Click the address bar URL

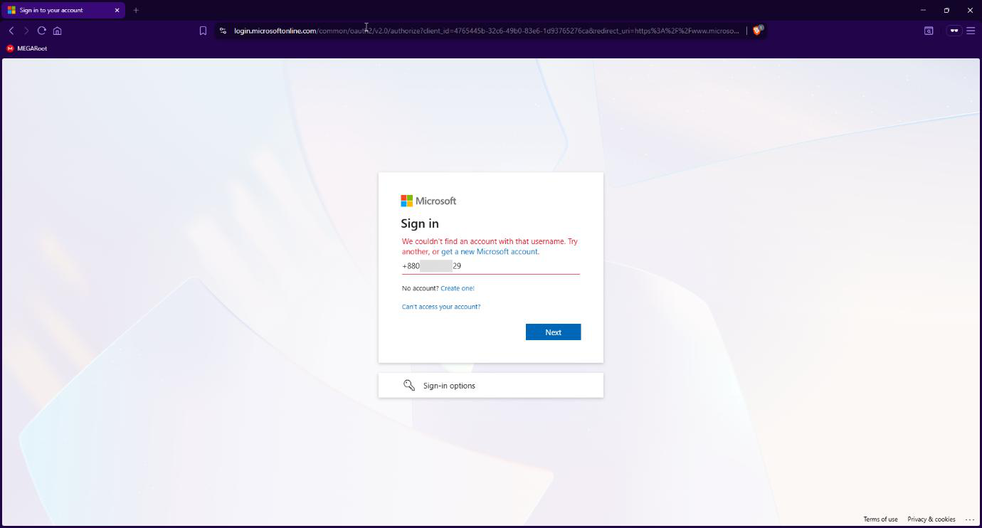(487, 31)
